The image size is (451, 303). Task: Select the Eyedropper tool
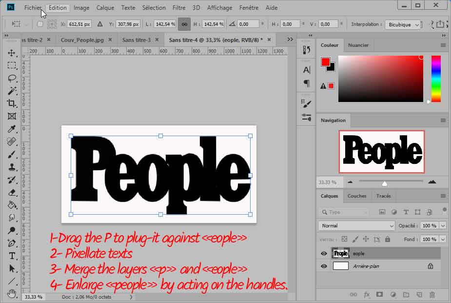pos(12,129)
